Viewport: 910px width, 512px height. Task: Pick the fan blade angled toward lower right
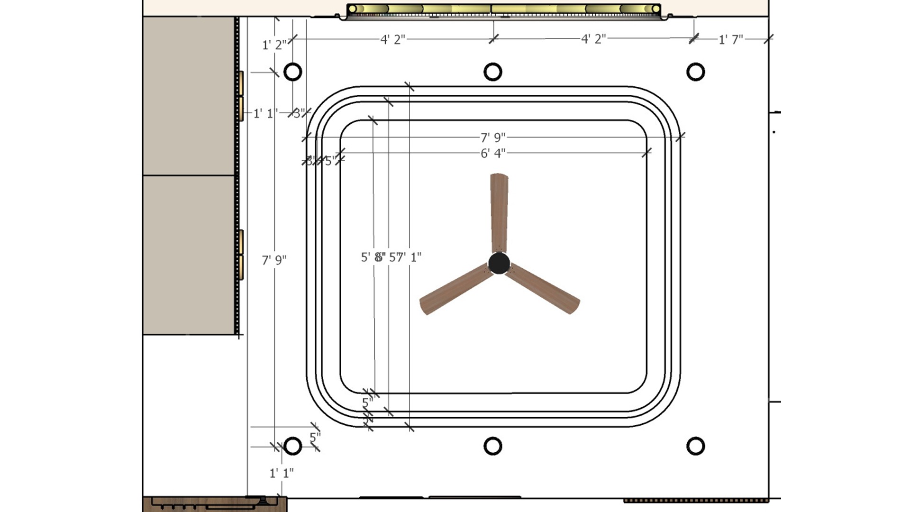pos(543,289)
